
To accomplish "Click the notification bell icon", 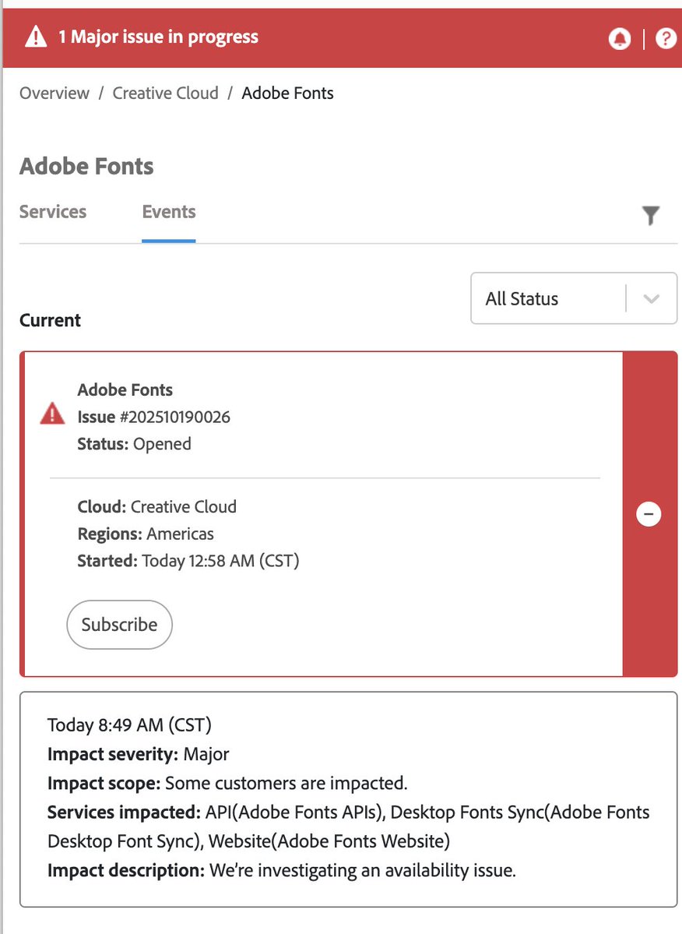I will (620, 39).
